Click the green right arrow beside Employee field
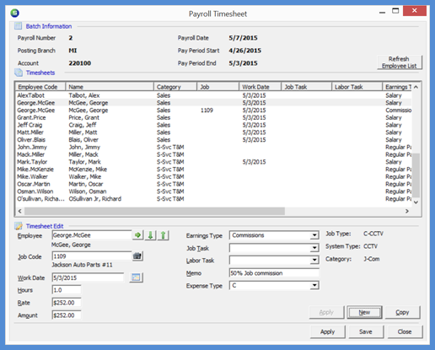The width and height of the screenshot is (435, 350). (137, 235)
